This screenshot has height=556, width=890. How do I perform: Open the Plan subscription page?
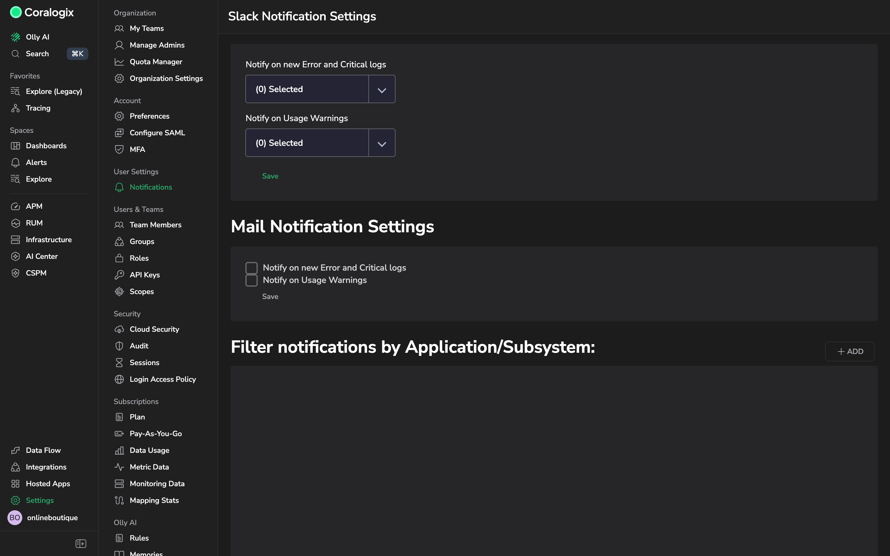(x=137, y=417)
